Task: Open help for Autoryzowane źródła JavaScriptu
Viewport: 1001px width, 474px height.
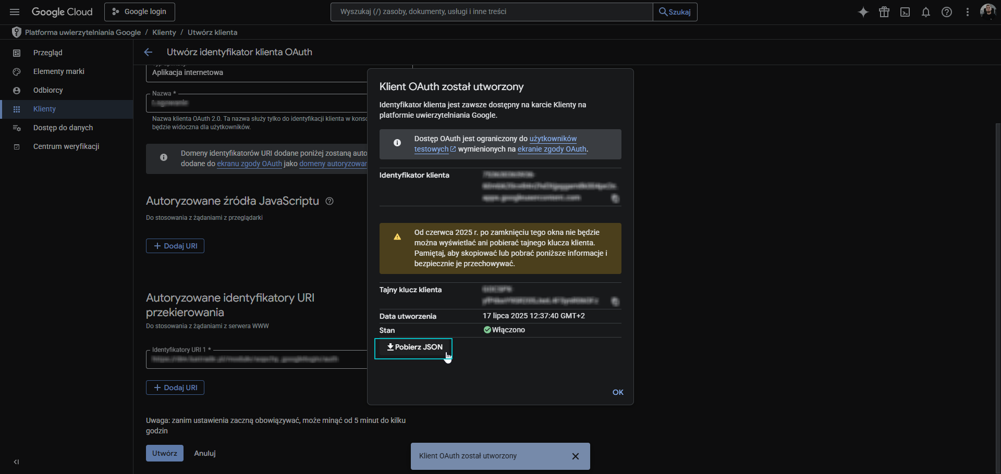Action: tap(329, 201)
